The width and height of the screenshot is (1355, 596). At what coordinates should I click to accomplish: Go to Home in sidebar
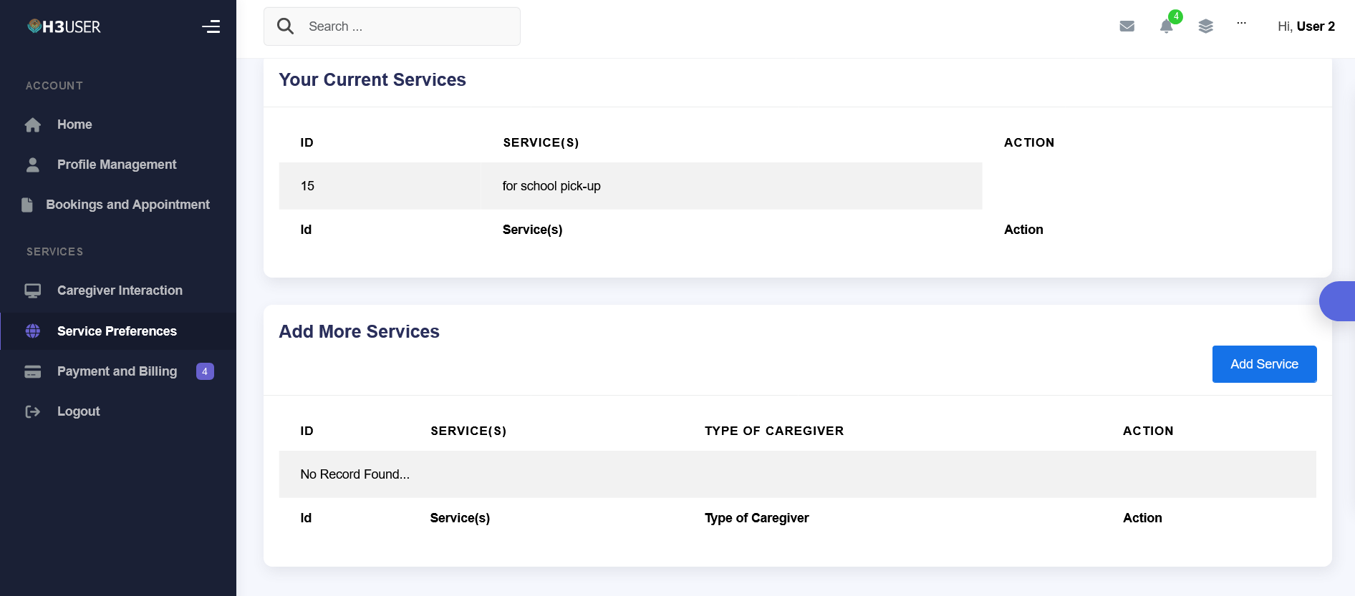tap(74, 124)
